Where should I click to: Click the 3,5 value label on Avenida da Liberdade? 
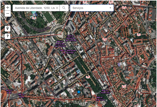(88, 77)
